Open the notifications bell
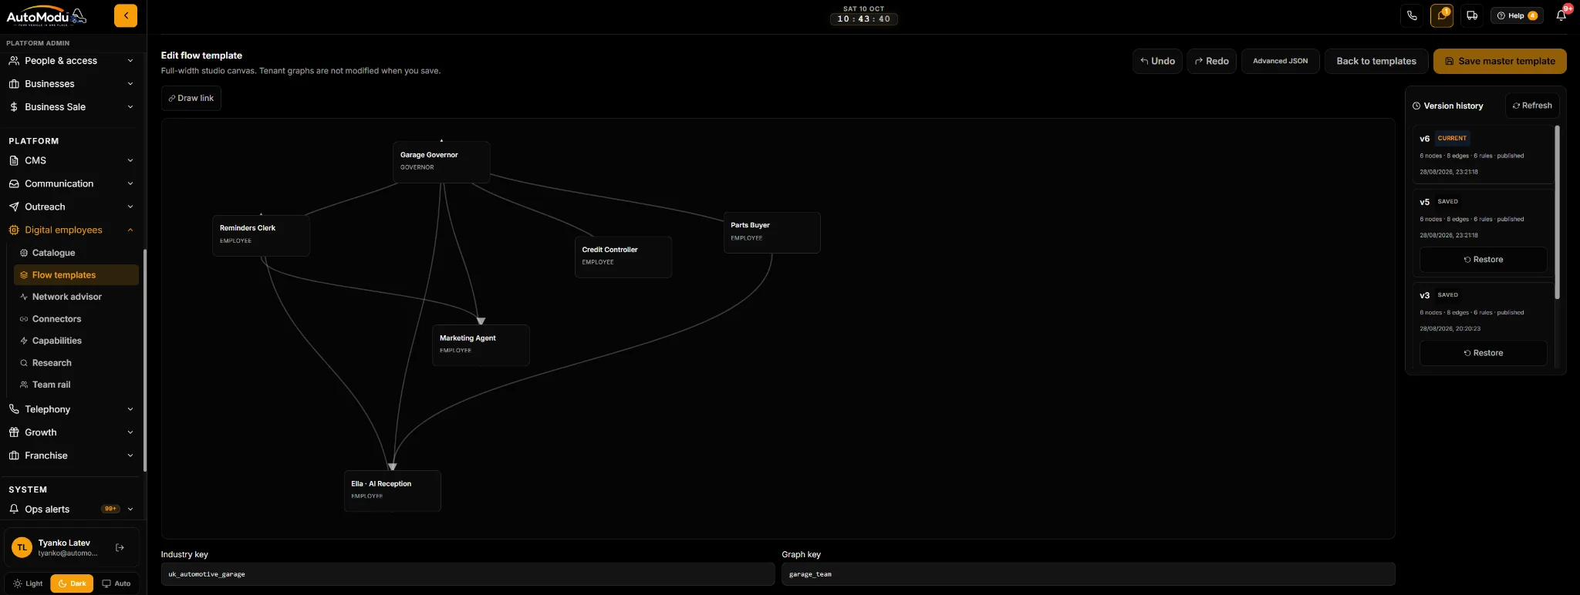 tap(1561, 15)
